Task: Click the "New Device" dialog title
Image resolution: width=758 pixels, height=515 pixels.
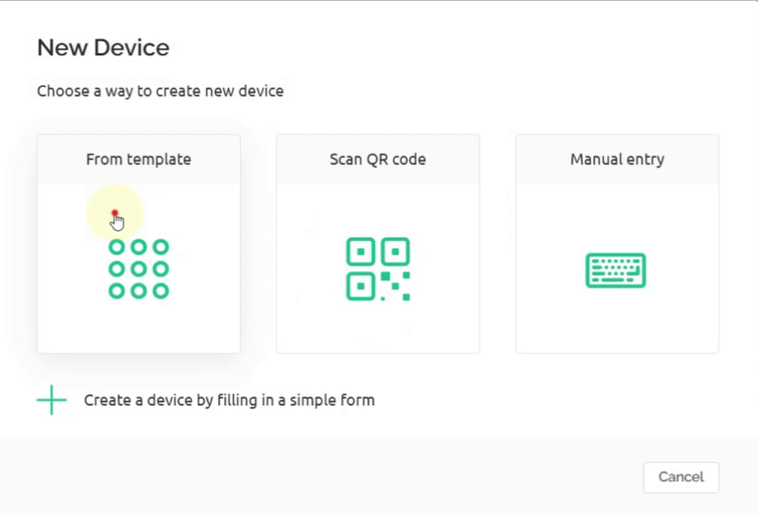Action: point(104,47)
